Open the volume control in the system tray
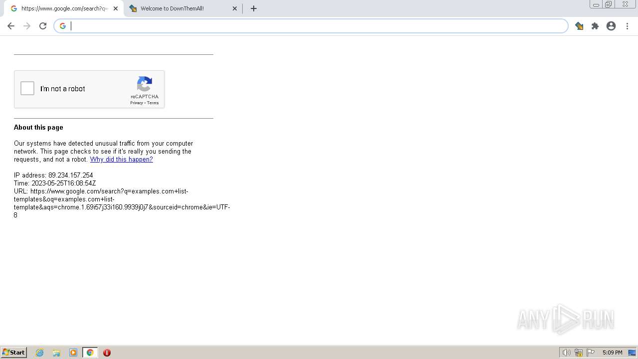 tap(566, 353)
